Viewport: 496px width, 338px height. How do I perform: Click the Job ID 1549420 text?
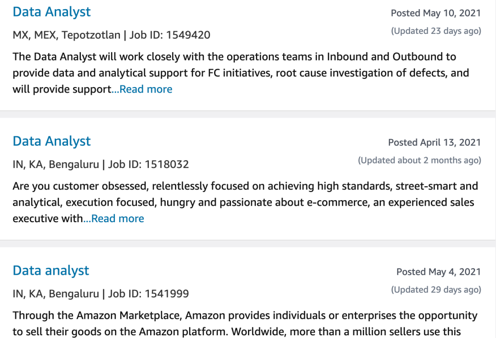click(x=170, y=35)
